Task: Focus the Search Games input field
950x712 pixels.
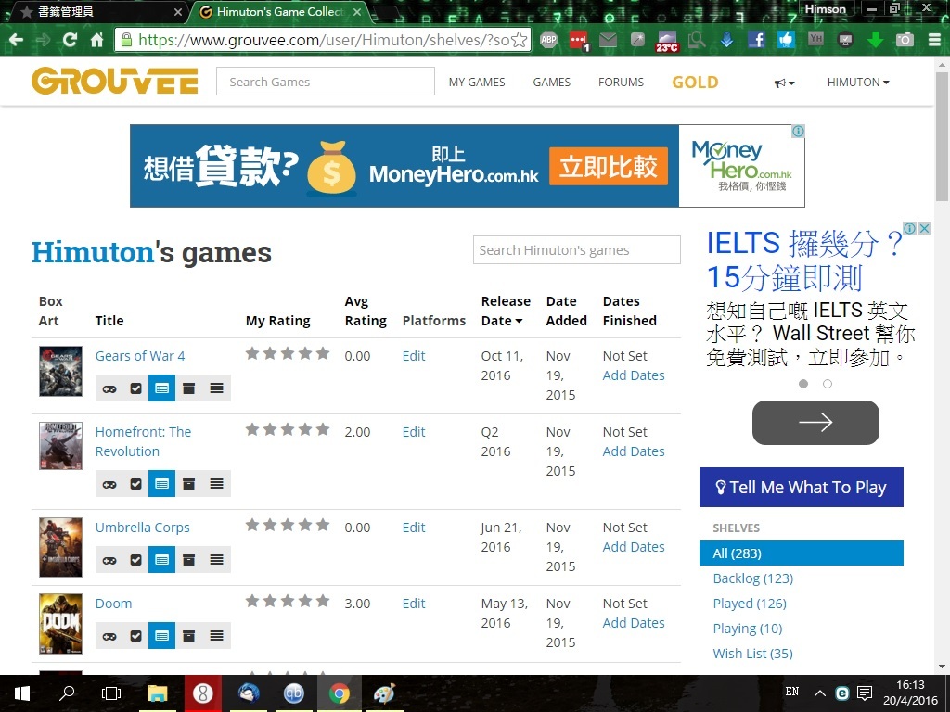Action: [326, 82]
